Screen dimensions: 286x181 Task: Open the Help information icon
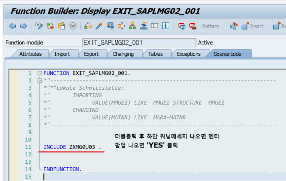coord(166,26)
